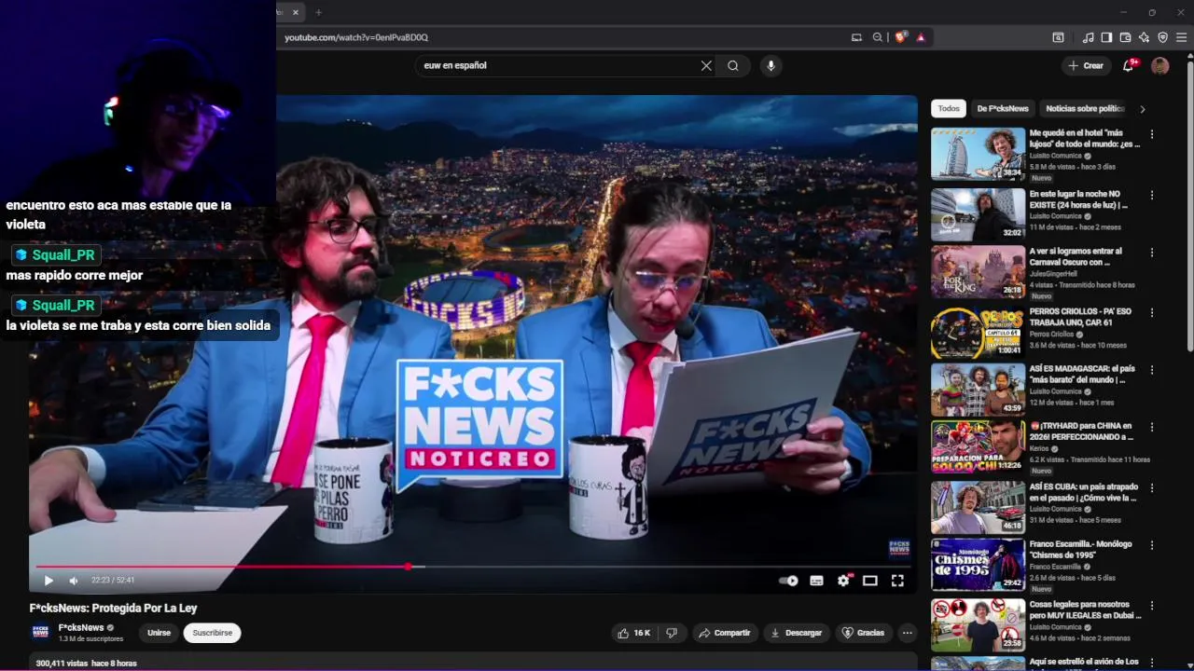Click the magnifier search button
The height and width of the screenshot is (671, 1194).
pos(733,65)
